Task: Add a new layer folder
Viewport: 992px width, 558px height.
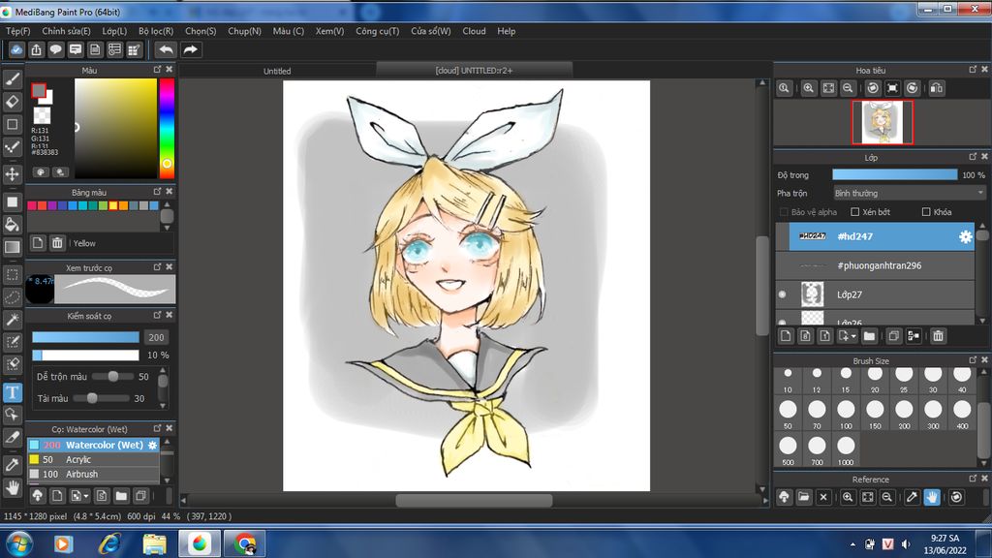Action: (x=869, y=336)
